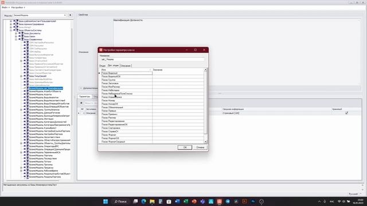367x206 pixels.
Task: Click the Значение column header
Action: click(178, 70)
